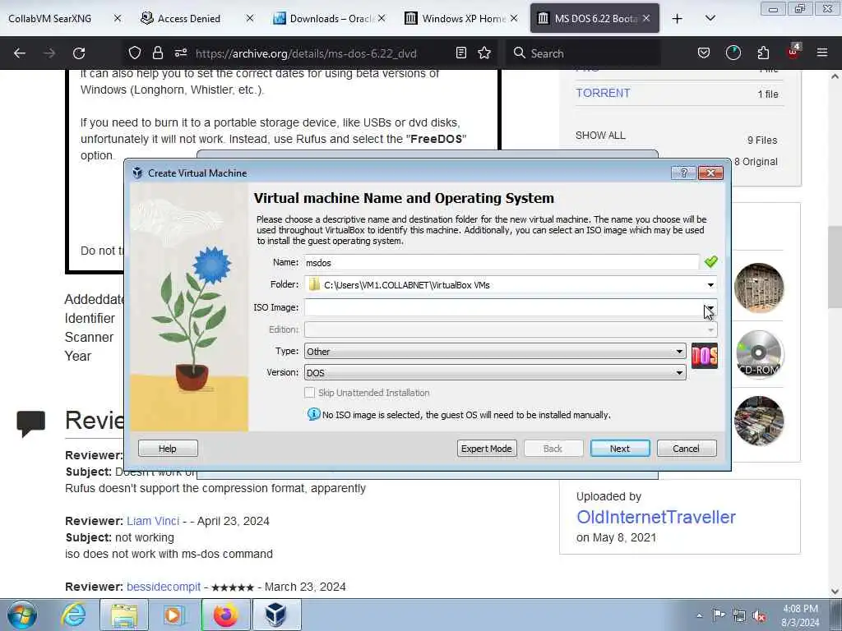Open Firefox hamburger menu
Viewport: 842px width, 631px height.
pyautogui.click(x=822, y=53)
